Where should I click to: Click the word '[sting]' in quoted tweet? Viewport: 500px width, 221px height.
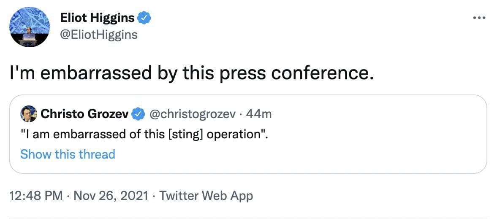tap(191, 135)
